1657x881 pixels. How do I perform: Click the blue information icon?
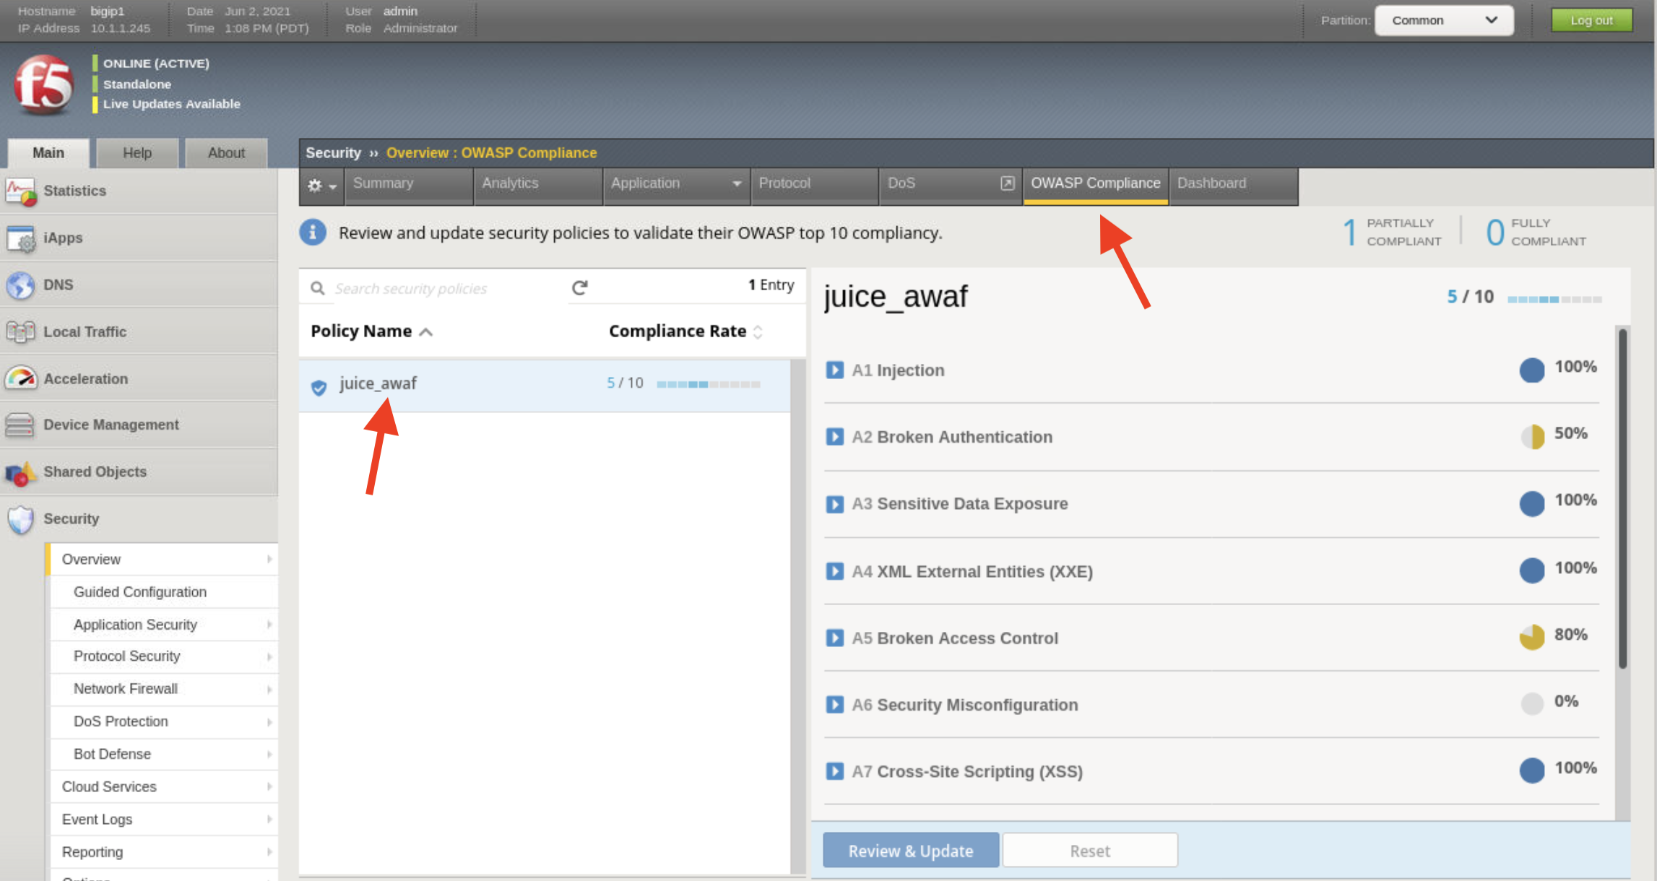pyautogui.click(x=313, y=233)
